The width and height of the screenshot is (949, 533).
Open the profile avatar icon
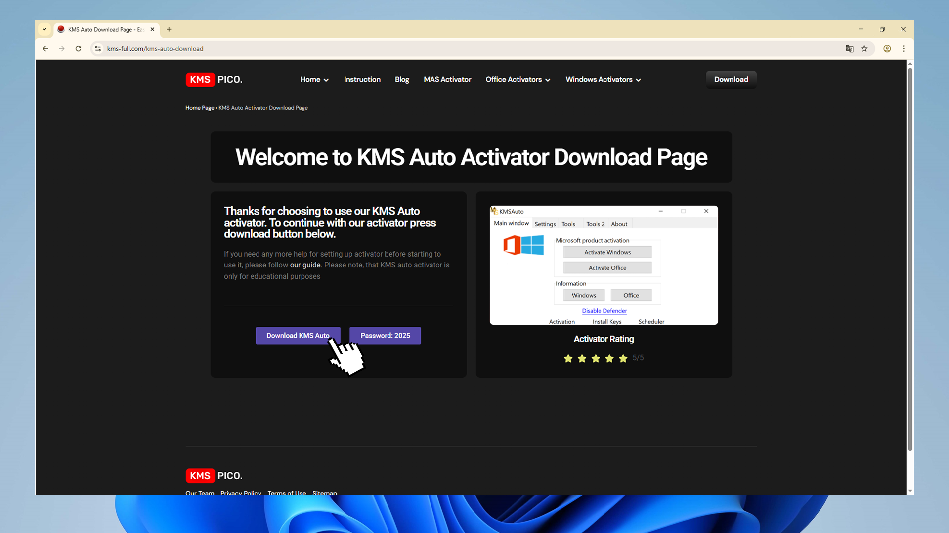coord(887,49)
